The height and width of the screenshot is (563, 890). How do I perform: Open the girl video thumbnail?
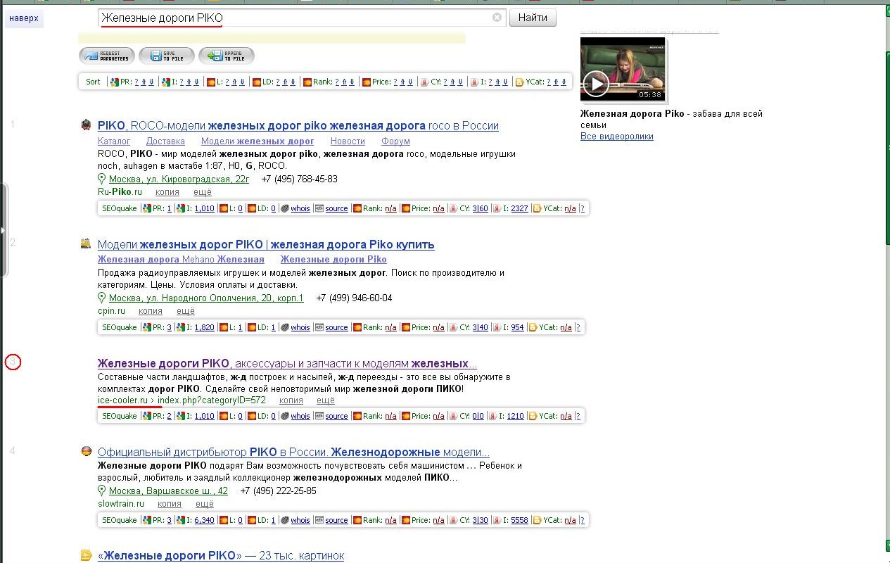pyautogui.click(x=623, y=70)
